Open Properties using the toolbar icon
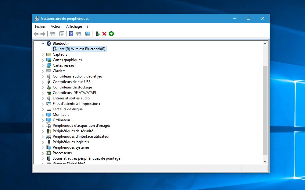This screenshot has height=190, width=305. (62, 34)
